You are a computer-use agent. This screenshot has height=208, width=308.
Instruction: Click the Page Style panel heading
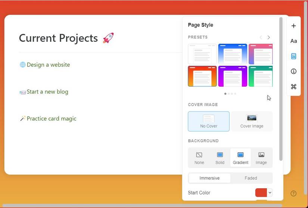coord(200,25)
